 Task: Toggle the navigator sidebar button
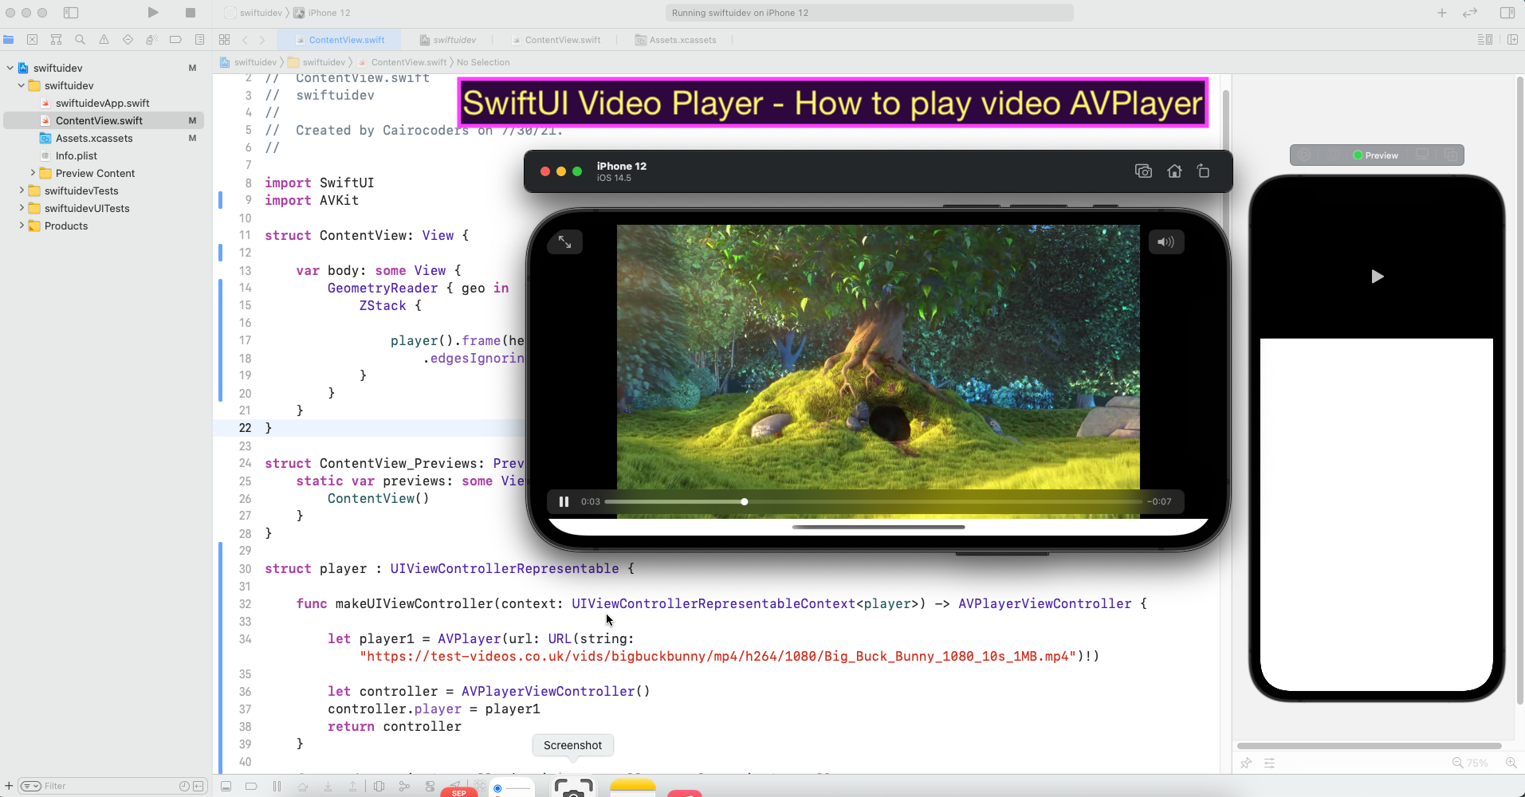(x=71, y=13)
